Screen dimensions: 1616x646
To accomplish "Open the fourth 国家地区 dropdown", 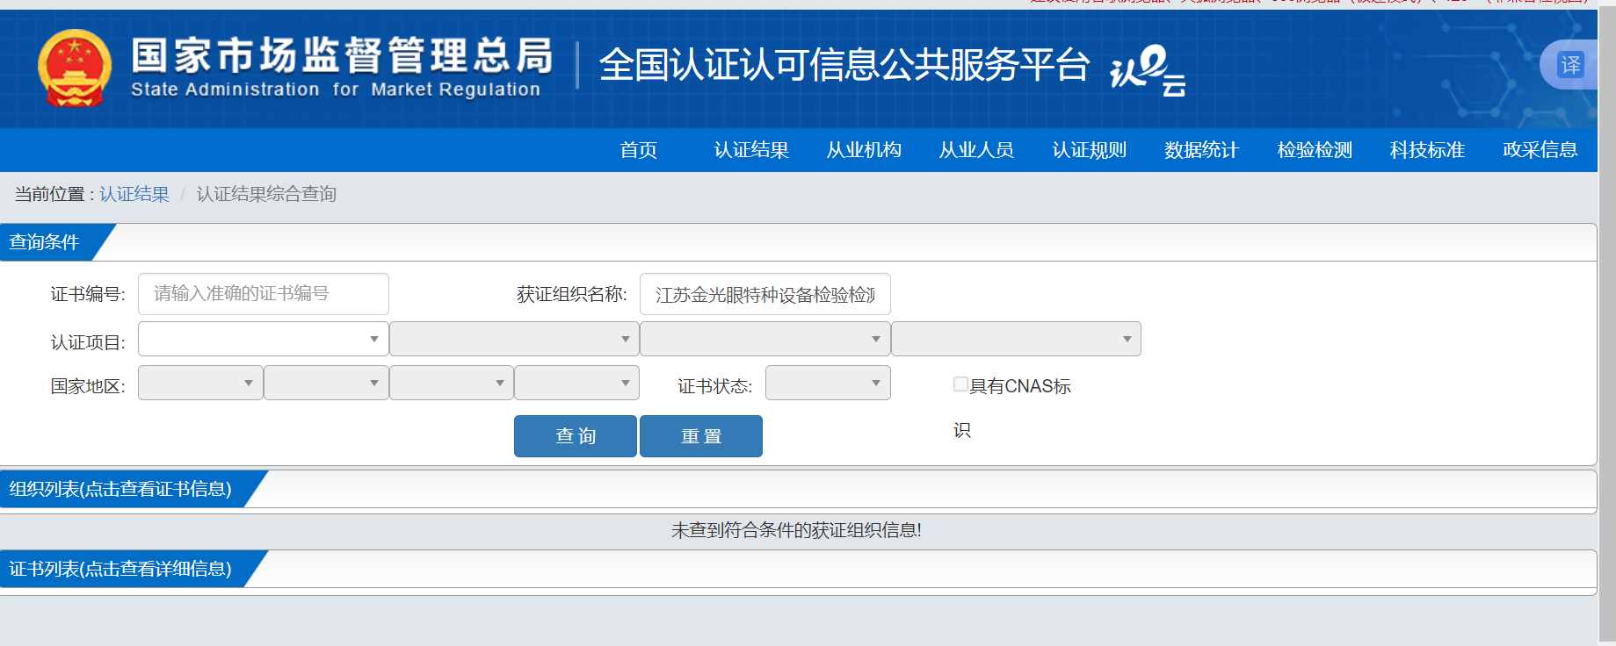I will 576,383.
